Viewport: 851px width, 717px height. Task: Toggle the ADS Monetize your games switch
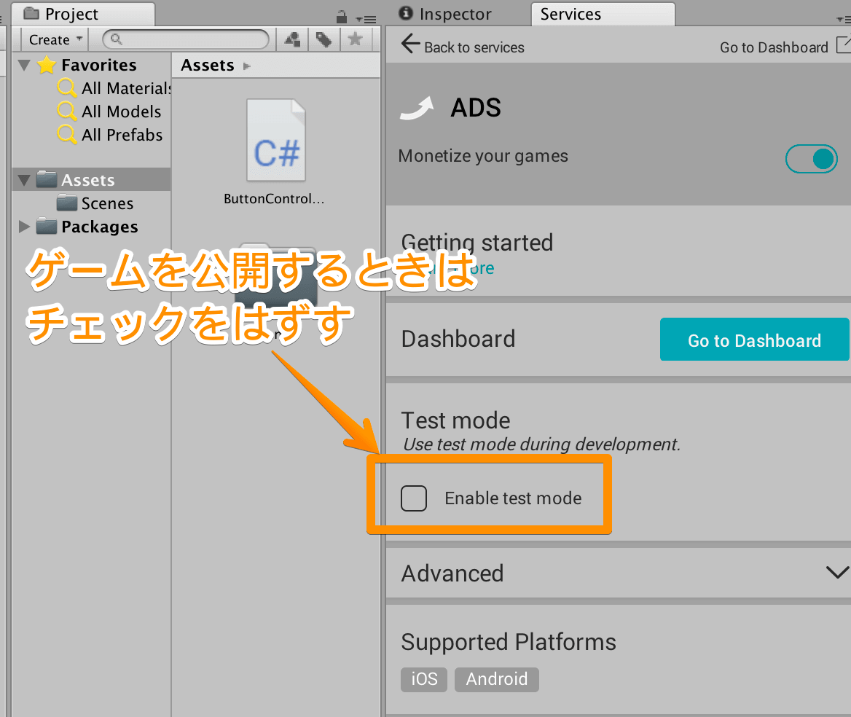(812, 159)
